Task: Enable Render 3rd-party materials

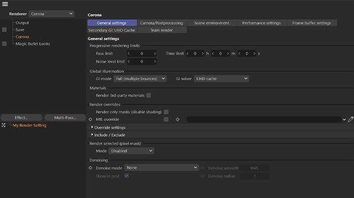Action: pyautogui.click(x=149, y=95)
